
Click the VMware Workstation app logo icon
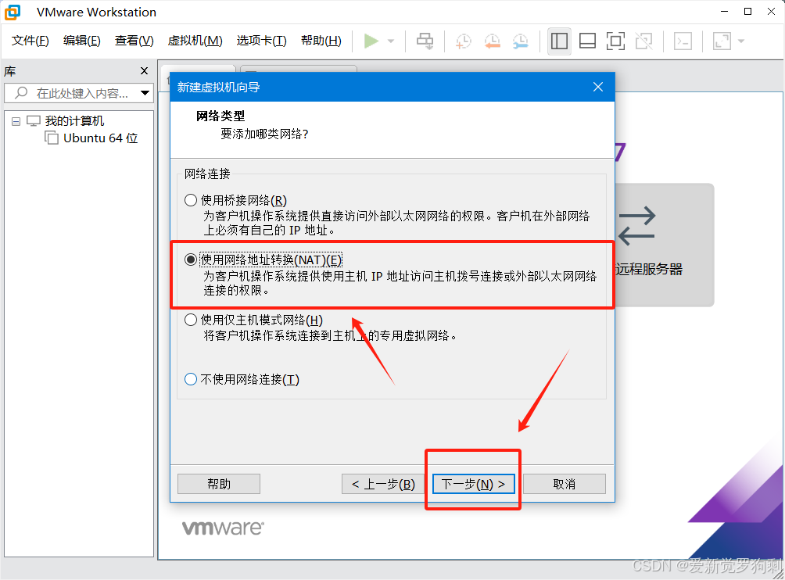tap(13, 12)
